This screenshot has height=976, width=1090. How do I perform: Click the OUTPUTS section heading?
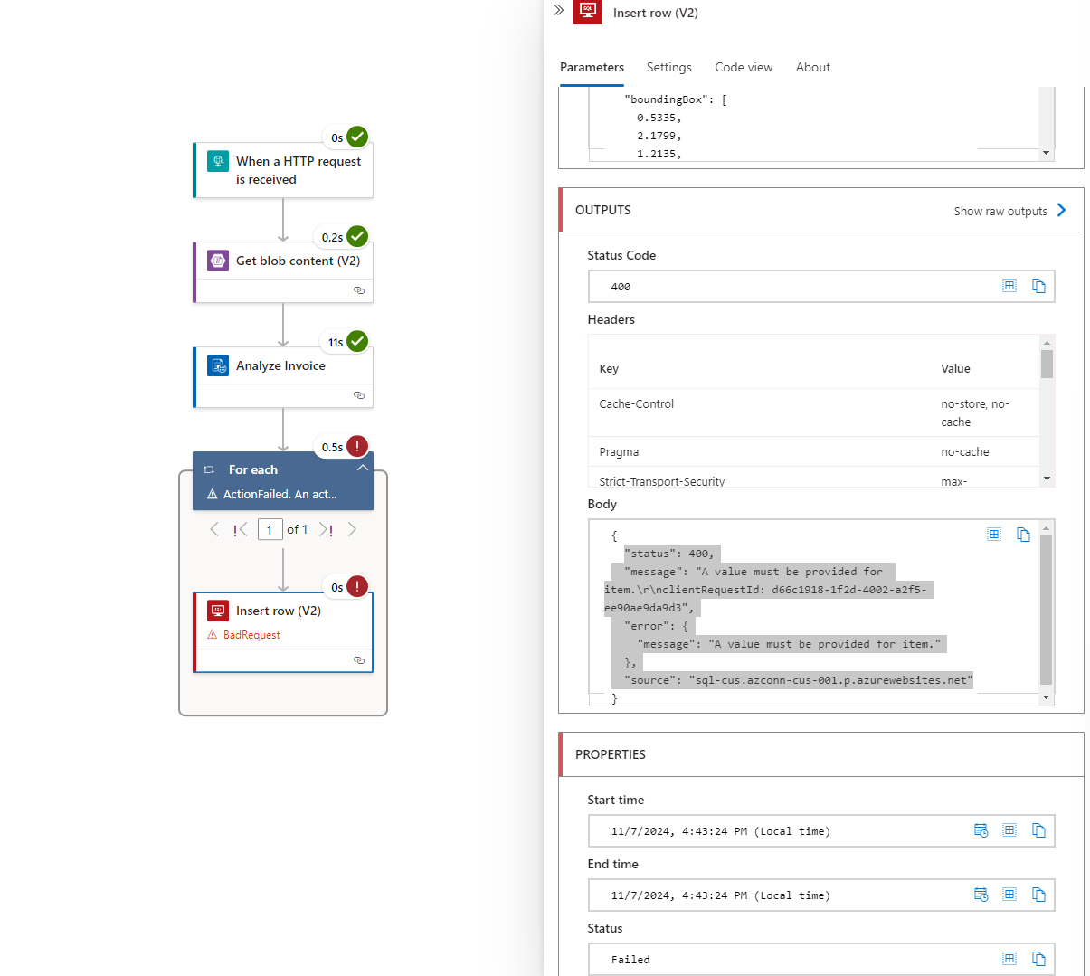click(x=603, y=210)
